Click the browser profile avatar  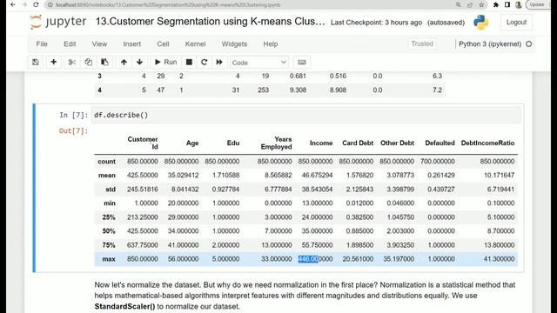tap(519, 4)
